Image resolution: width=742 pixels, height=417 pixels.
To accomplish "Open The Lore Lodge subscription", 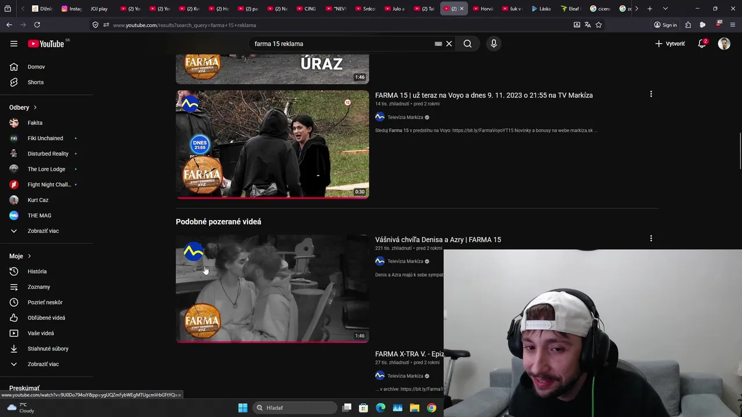I will 46,169.
